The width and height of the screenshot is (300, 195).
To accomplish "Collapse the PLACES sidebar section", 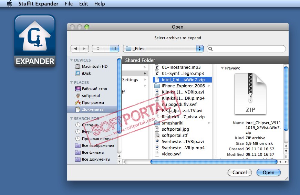I will 72,82.
